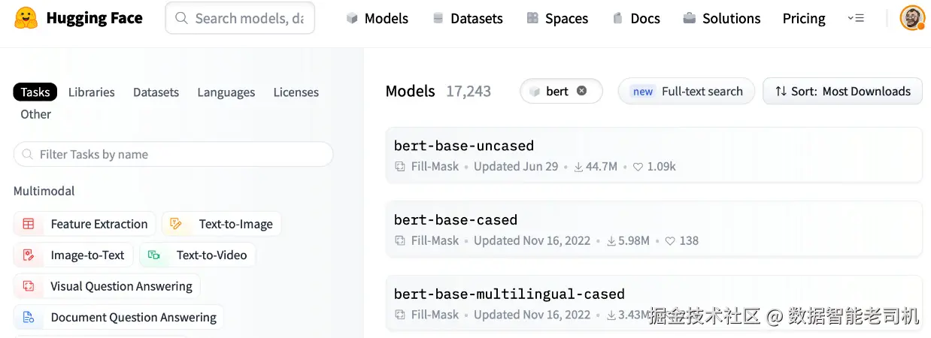The width and height of the screenshot is (931, 338).
Task: Pick the Text-to-Video task icon
Action: pyautogui.click(x=154, y=255)
